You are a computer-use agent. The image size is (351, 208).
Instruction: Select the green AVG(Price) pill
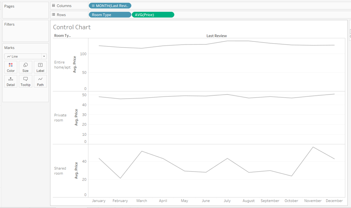coord(153,14)
